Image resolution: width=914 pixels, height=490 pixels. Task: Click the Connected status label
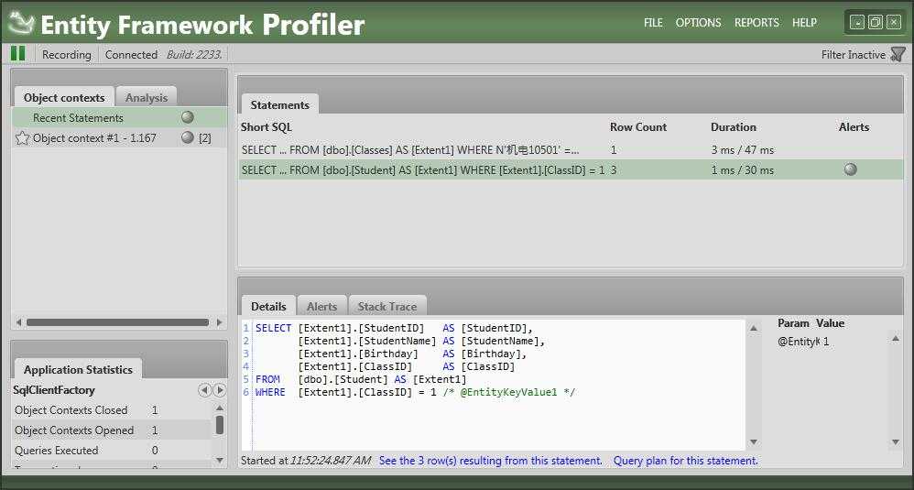[131, 54]
